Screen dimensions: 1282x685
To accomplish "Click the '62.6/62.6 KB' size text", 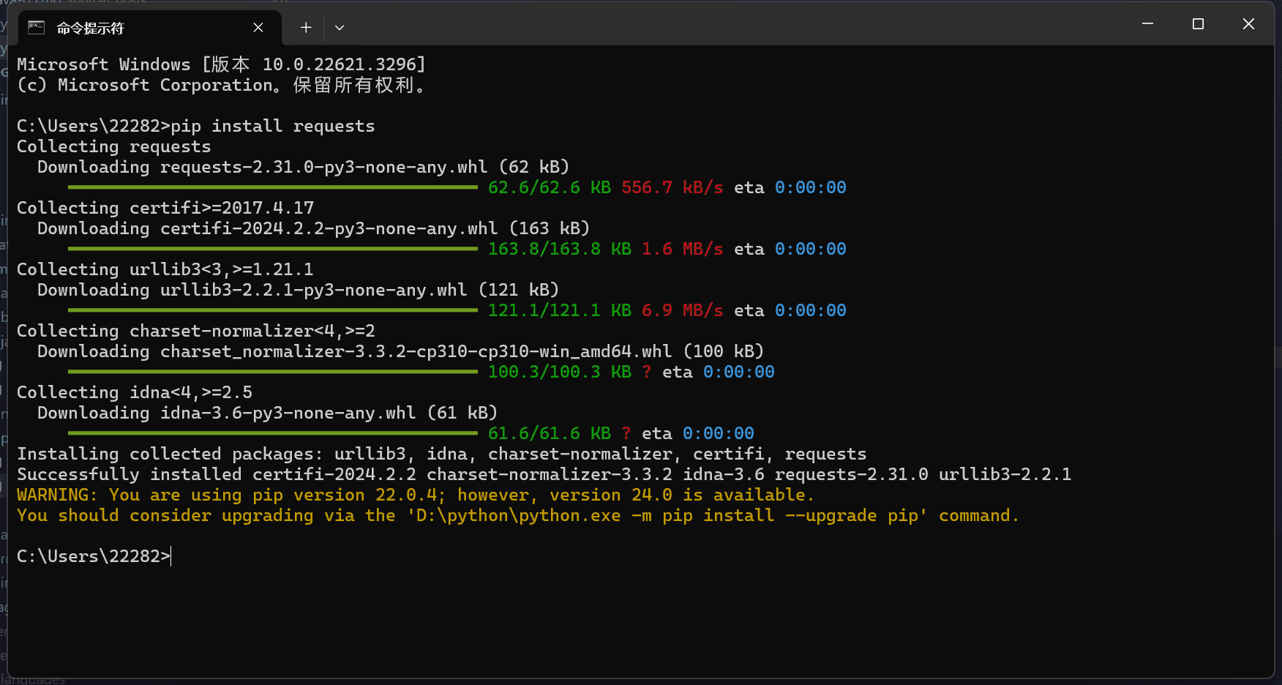I will (550, 187).
